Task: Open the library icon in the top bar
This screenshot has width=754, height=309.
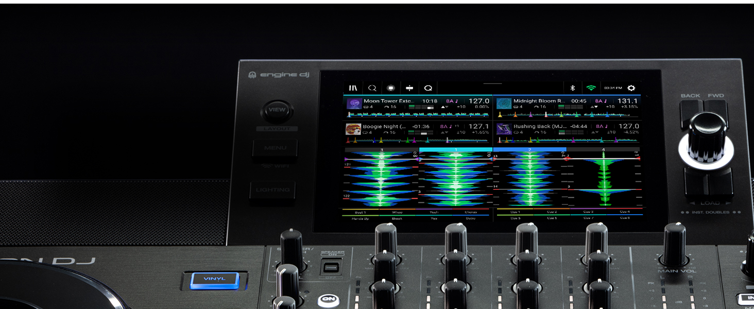Action: click(x=353, y=88)
